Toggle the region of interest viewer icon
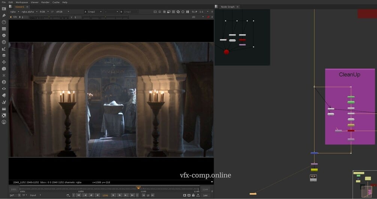Screen dimensions: 377x199 pos(160,12)
